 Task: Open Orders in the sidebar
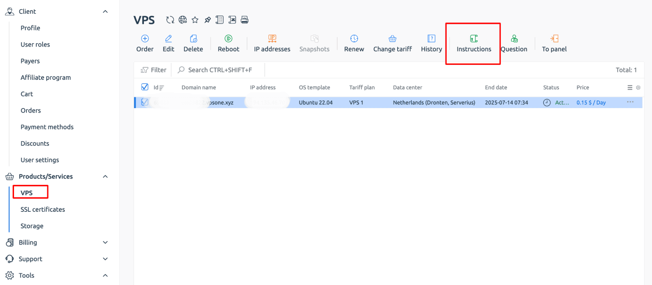[x=31, y=110]
